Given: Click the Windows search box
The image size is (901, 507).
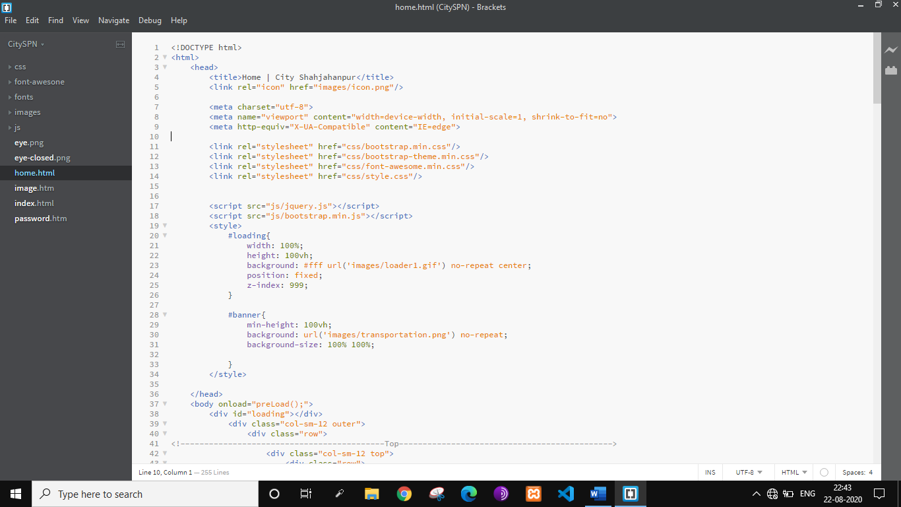Looking at the screenshot, I should [x=145, y=494].
